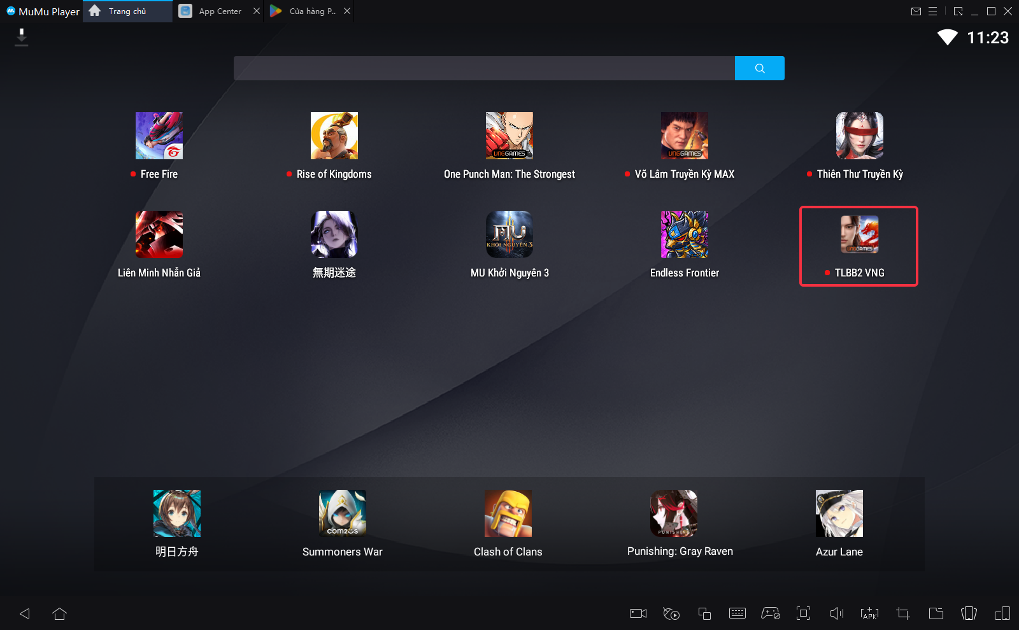Open the gamepad settings icon

(770, 613)
